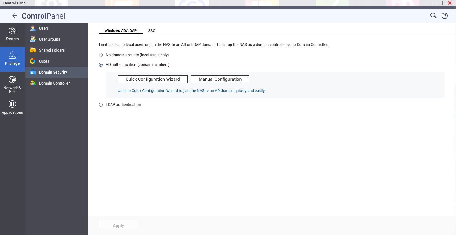The image size is (456, 235).
Task: Click the Apply button
Action: [118, 226]
